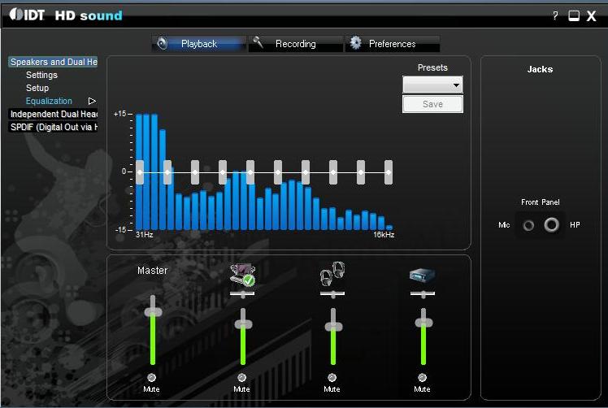Click the window mode toggle icon

574,15
